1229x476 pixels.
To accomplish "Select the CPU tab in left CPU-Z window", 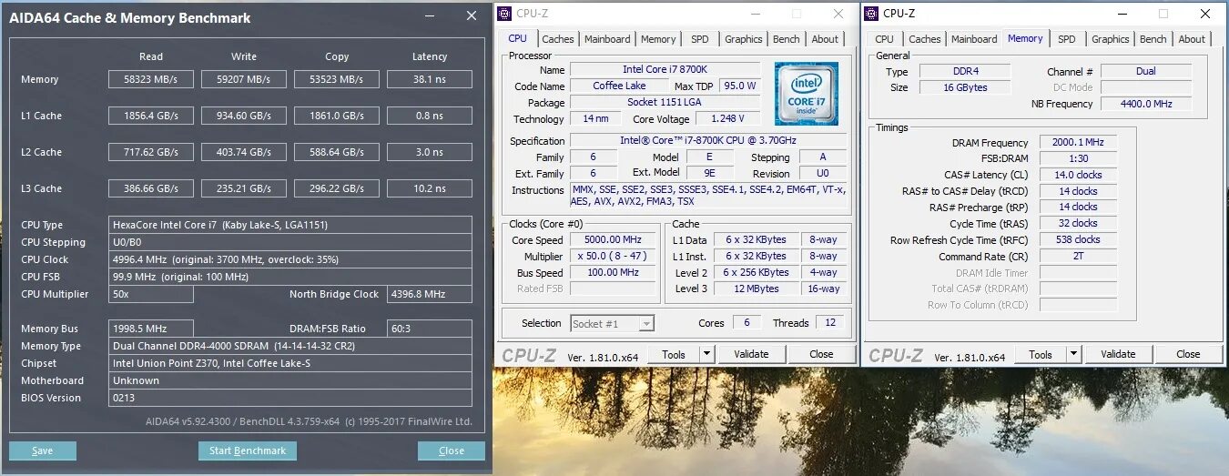I will pyautogui.click(x=518, y=38).
